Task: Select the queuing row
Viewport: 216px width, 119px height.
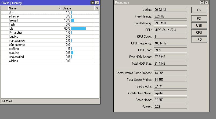Action: click(50, 53)
